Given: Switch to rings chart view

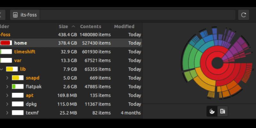Looking at the screenshot, I should point(212,111).
